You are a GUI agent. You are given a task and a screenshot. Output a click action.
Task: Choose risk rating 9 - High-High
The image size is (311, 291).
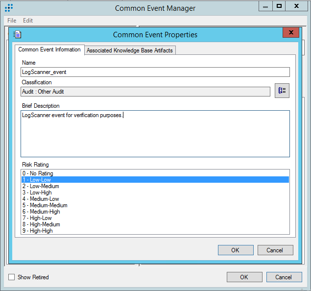click(x=37, y=231)
